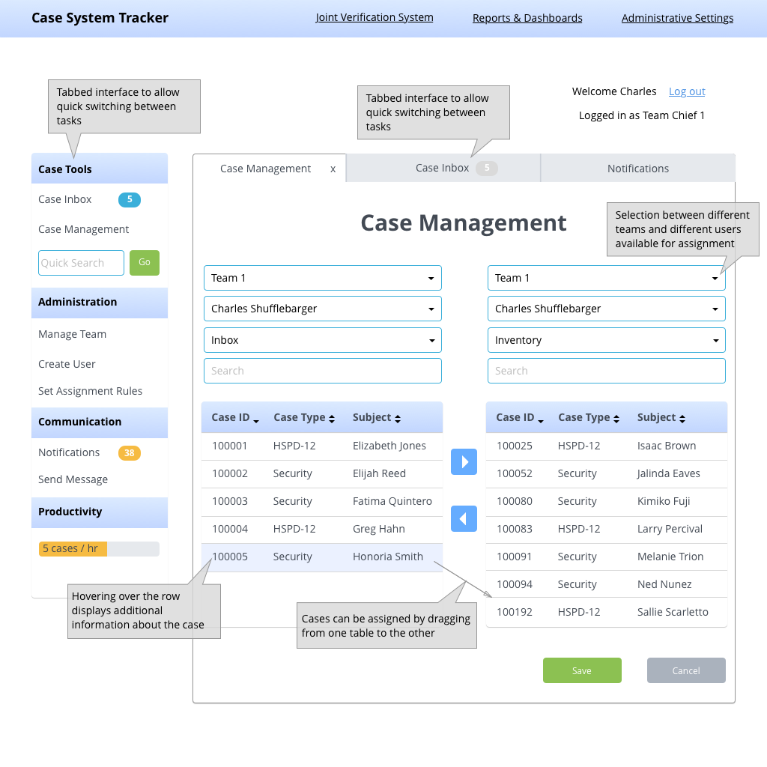767x767 pixels.
Task: Select case 100001 Elizabeth Jones row
Action: coord(322,446)
